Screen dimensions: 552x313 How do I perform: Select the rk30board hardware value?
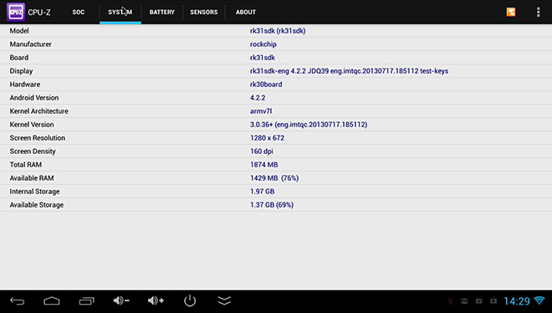coord(266,85)
